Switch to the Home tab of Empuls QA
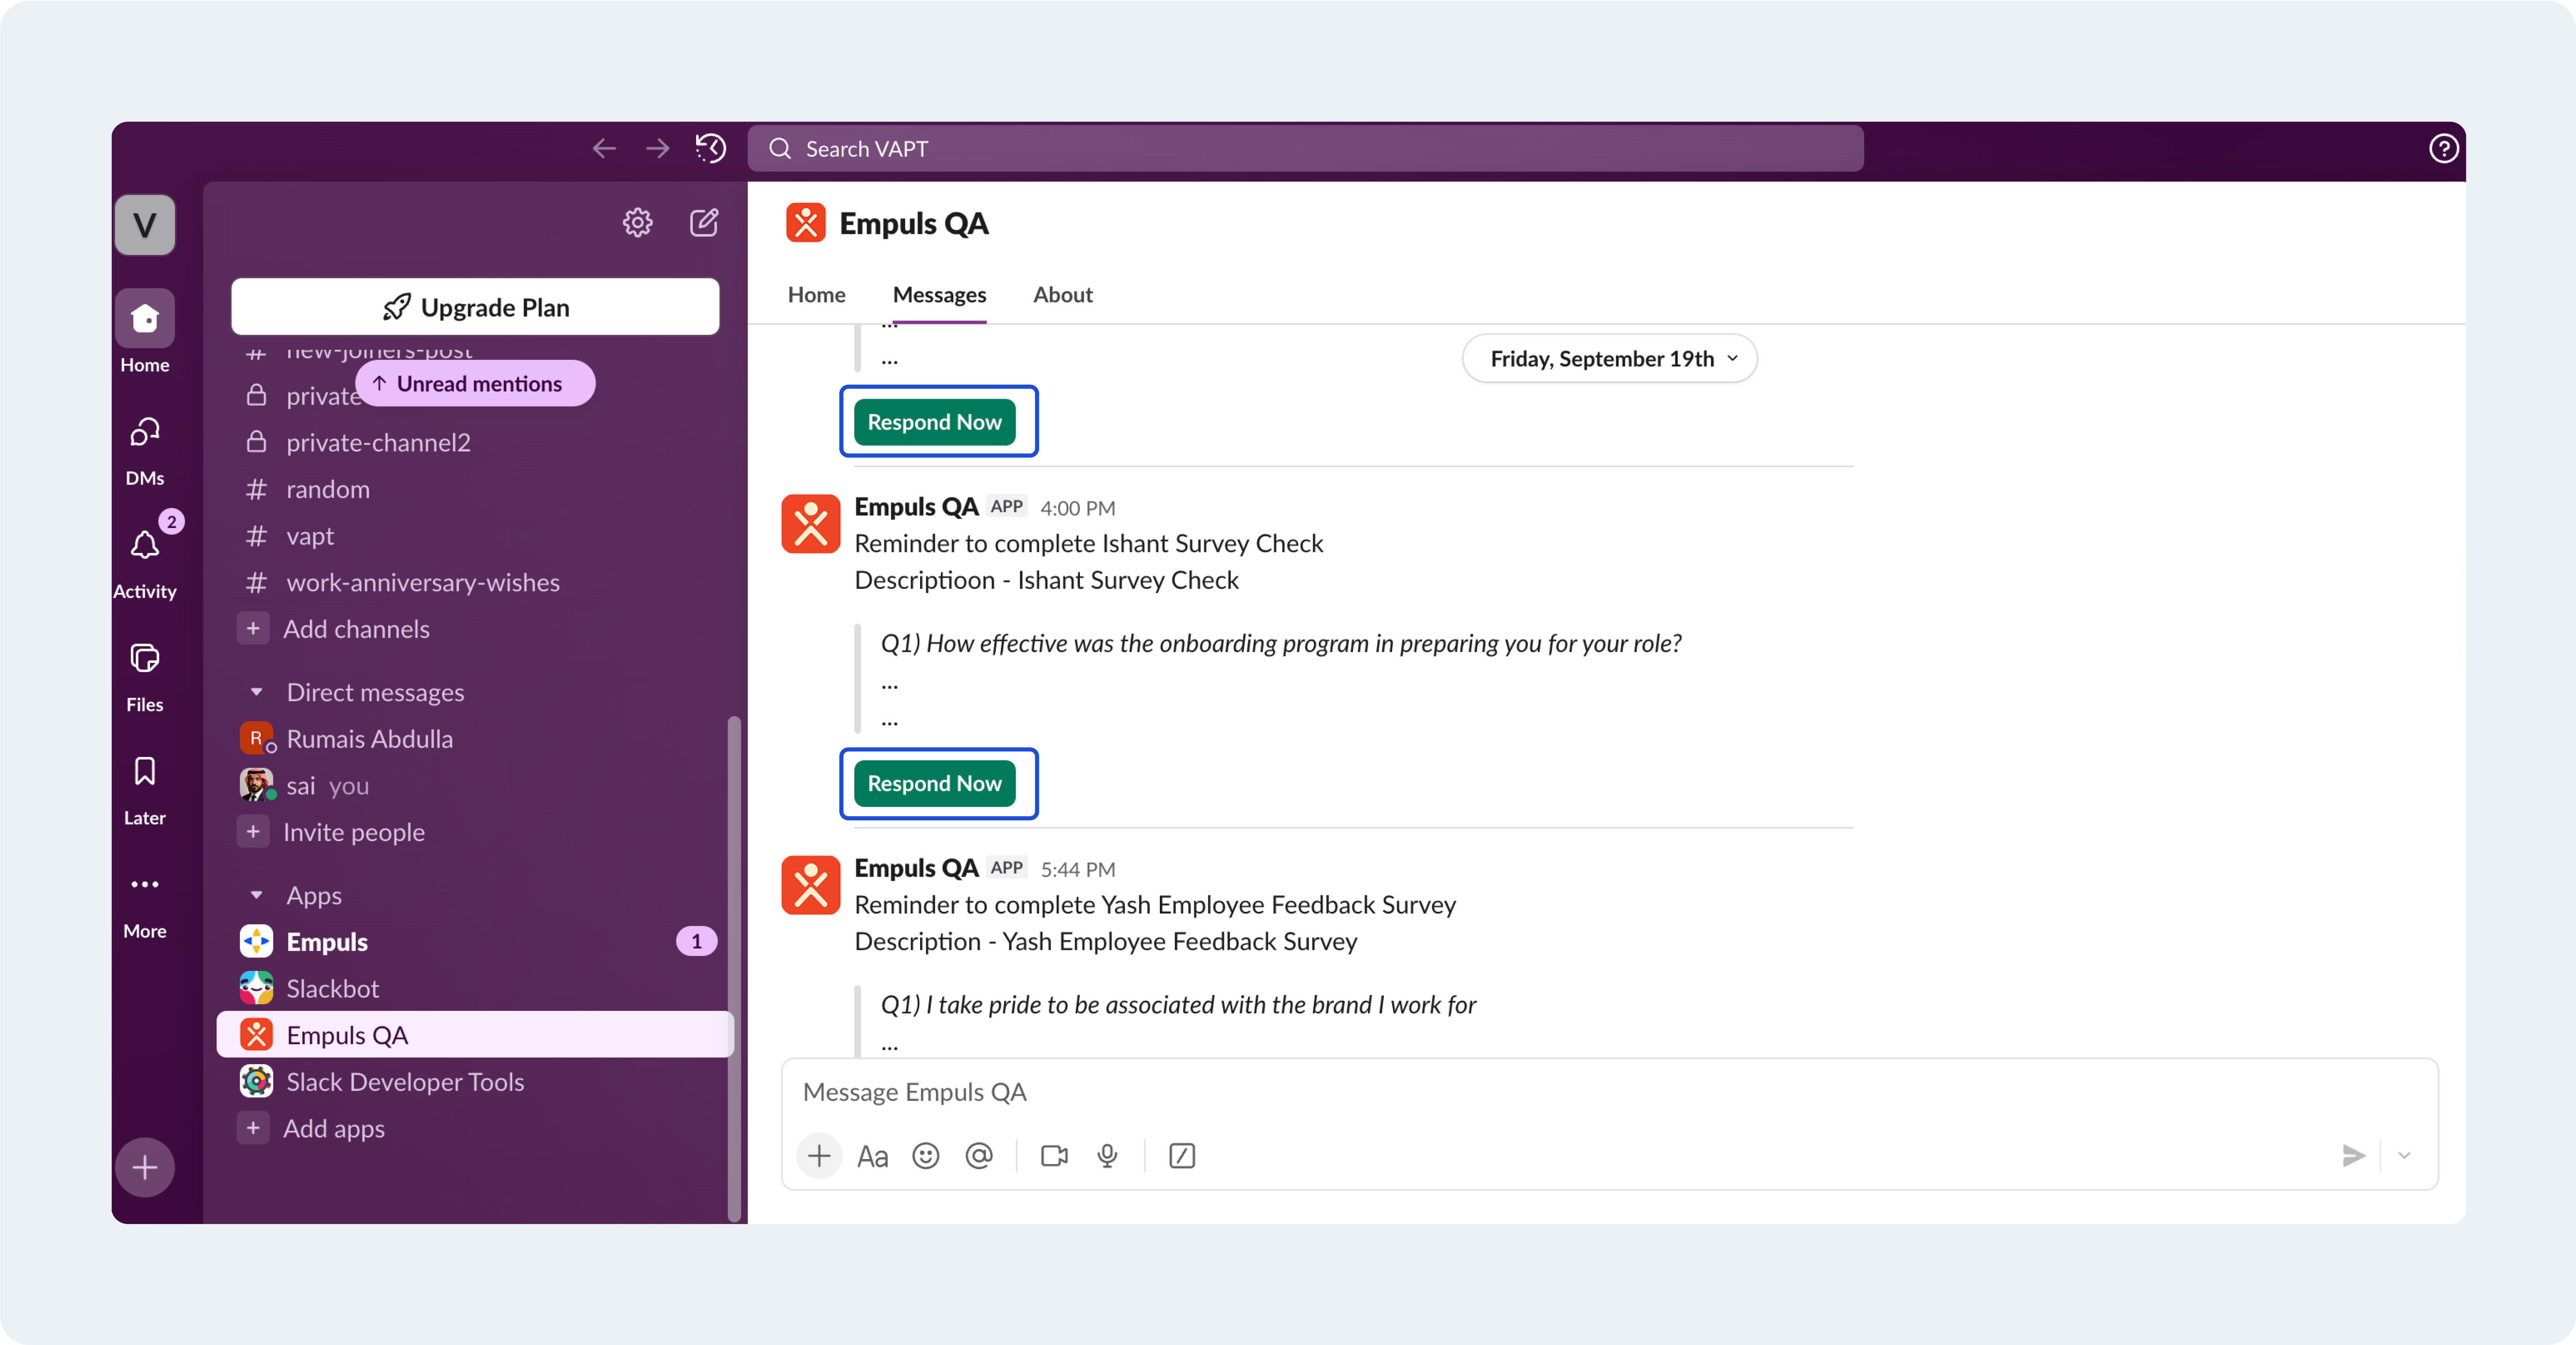 click(x=816, y=295)
